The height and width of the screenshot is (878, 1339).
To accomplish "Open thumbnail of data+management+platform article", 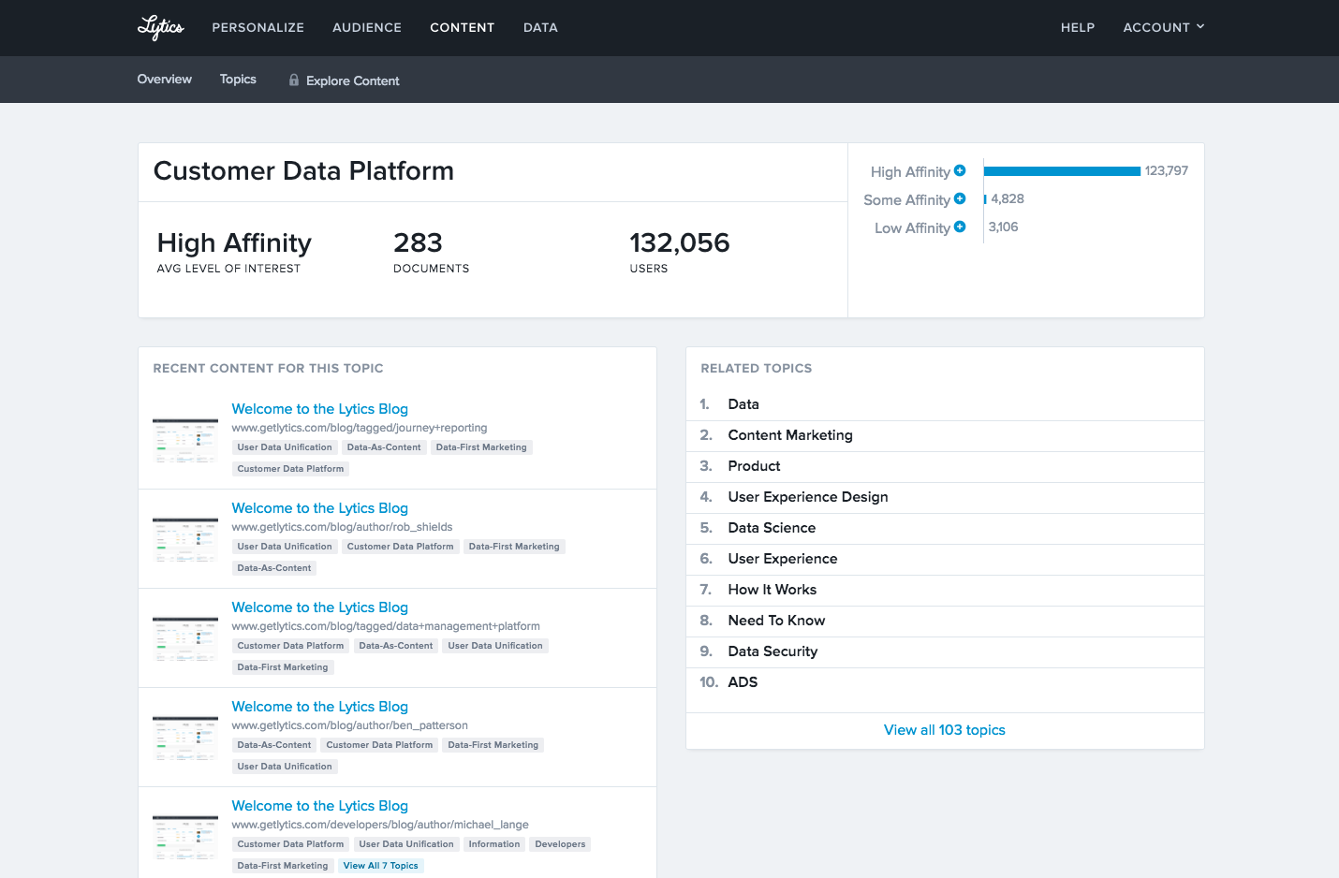I will [185, 639].
